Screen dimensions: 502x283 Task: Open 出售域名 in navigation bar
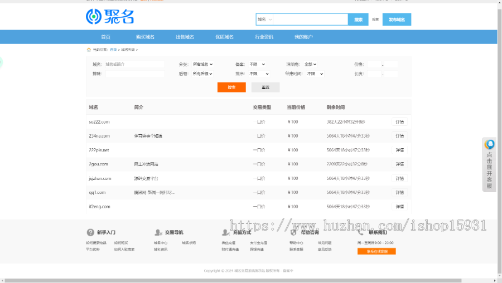[x=185, y=37]
